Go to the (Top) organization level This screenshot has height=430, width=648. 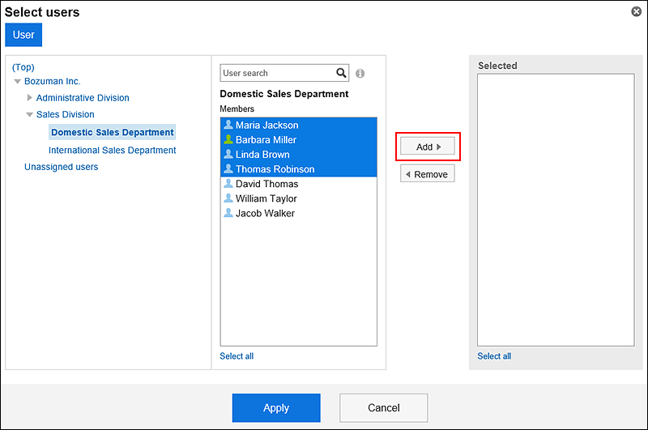23,67
